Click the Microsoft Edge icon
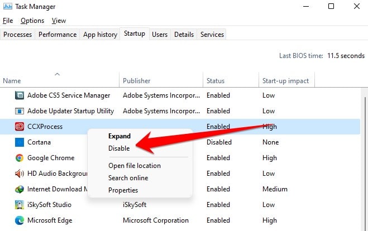Viewport: 368px width, 231px height. coord(19,220)
